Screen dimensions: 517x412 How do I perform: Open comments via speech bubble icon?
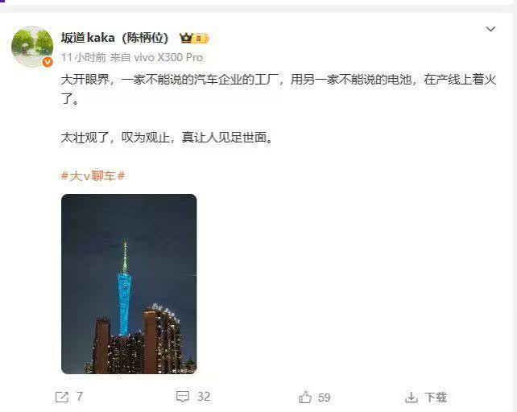pos(183,397)
